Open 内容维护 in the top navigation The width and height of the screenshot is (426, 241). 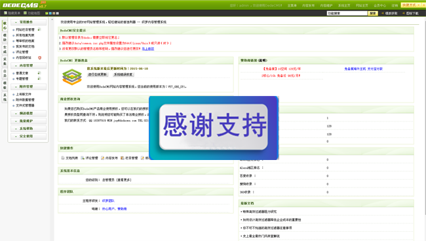pos(326,5)
